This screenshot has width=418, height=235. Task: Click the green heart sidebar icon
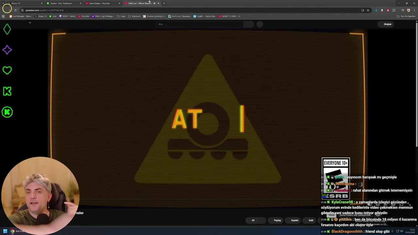point(7,70)
